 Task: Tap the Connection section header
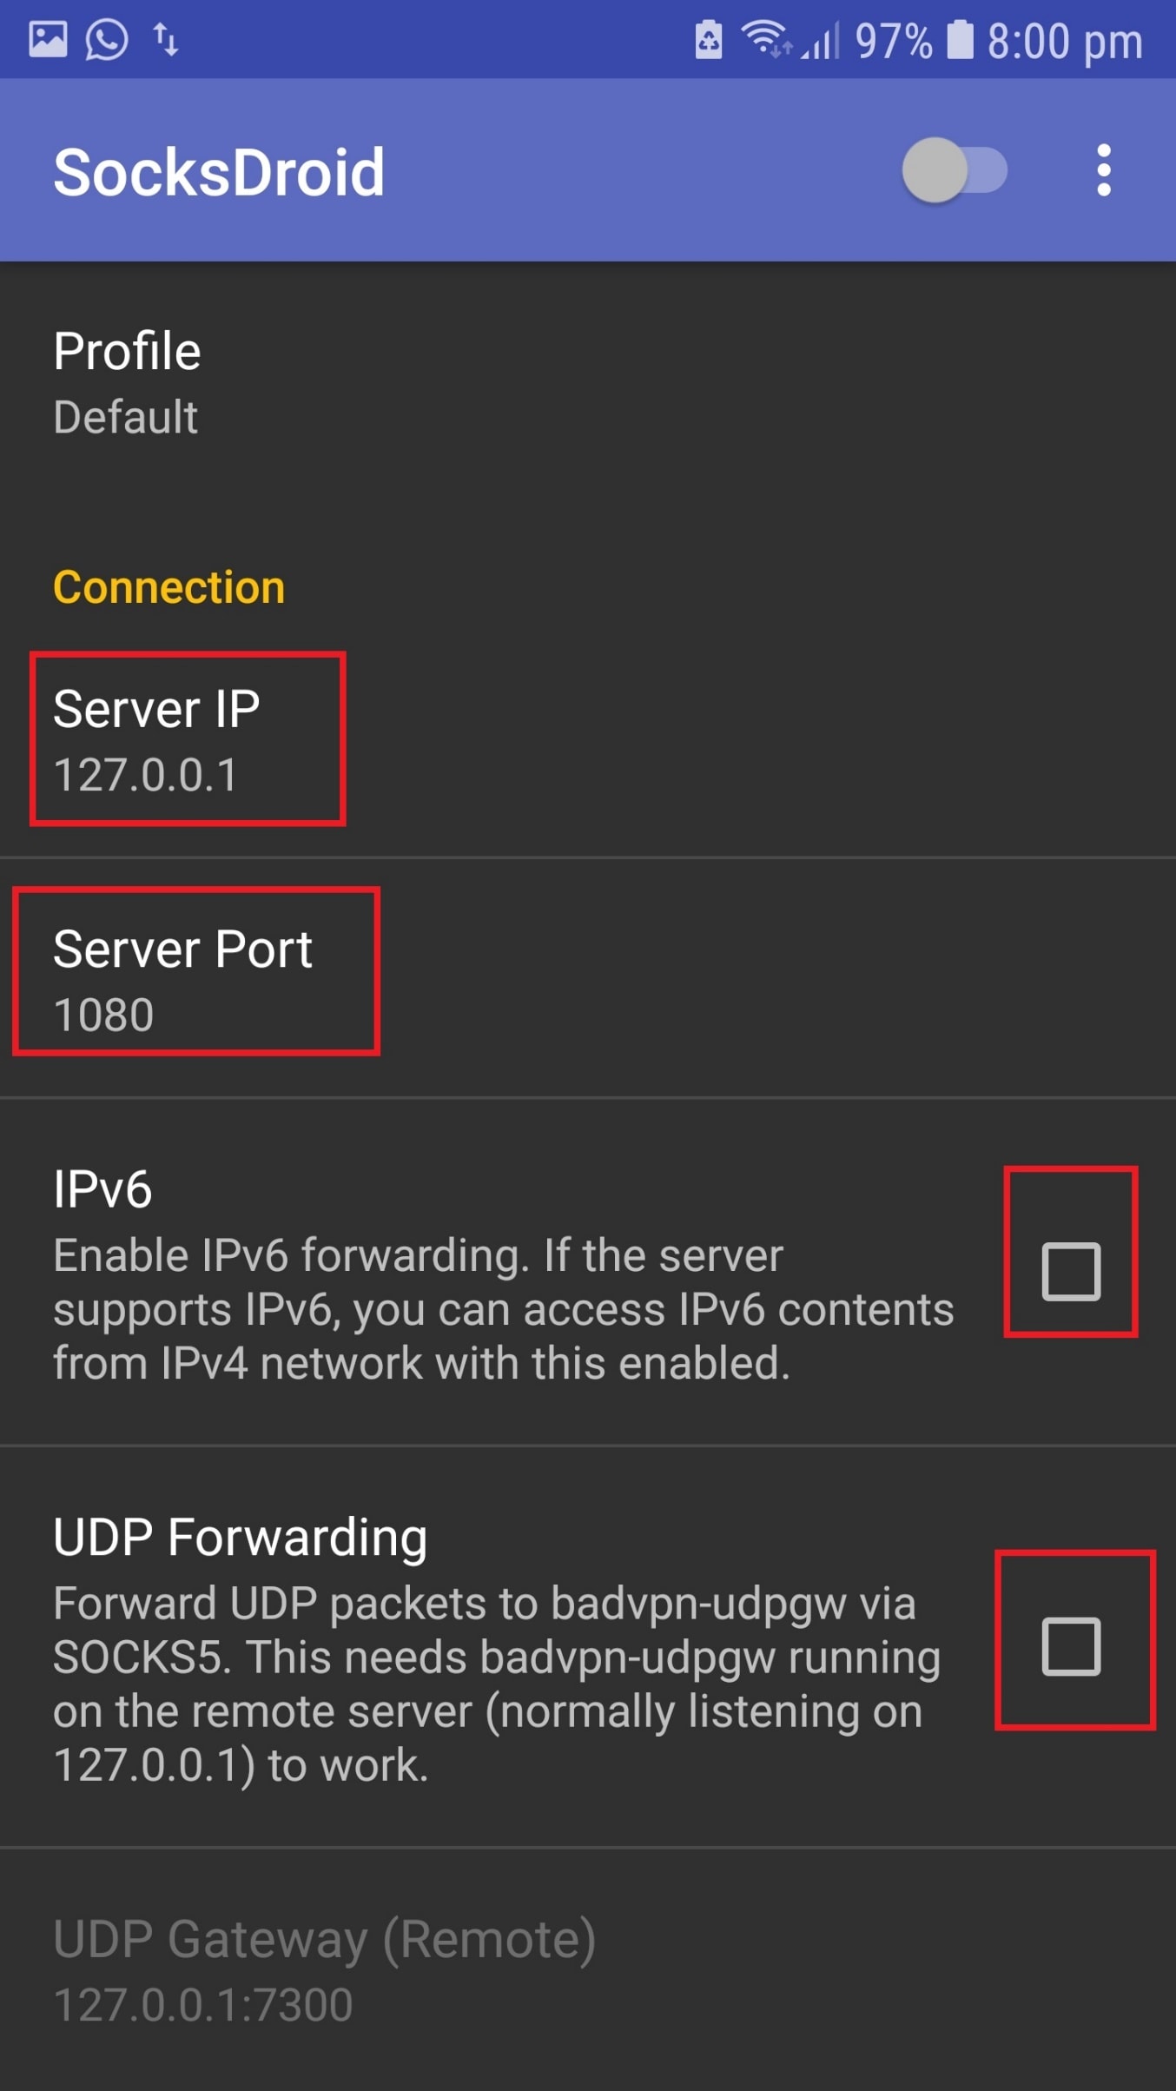169,587
